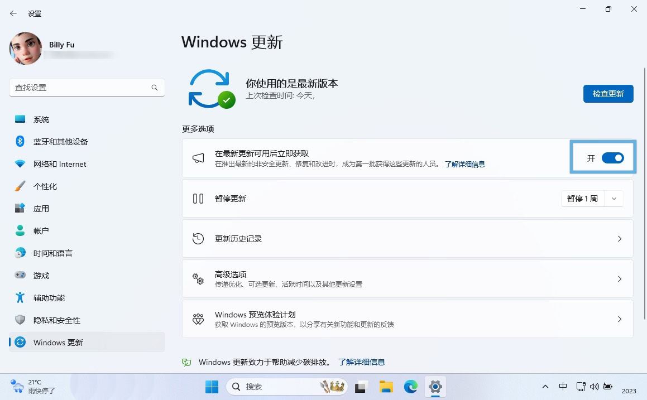This screenshot has height=400, width=647.
Task: Select 系统 in the sidebar
Action: click(x=41, y=119)
